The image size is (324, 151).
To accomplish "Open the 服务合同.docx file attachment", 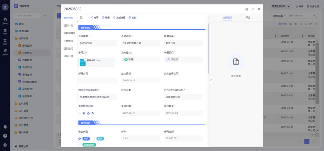I will pos(96,62).
